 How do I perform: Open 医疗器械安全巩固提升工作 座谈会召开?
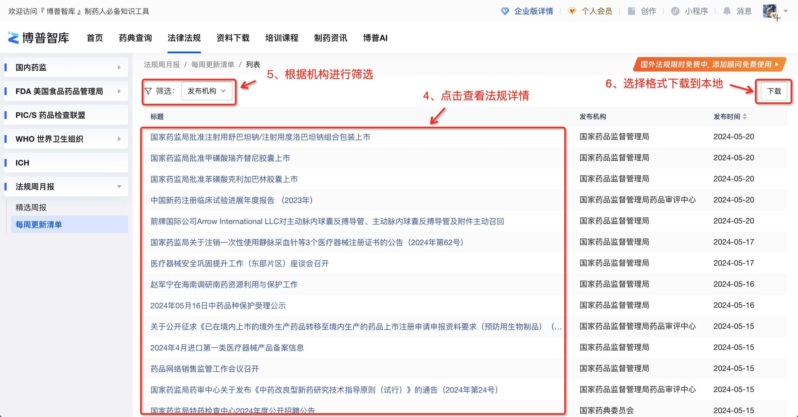click(239, 263)
